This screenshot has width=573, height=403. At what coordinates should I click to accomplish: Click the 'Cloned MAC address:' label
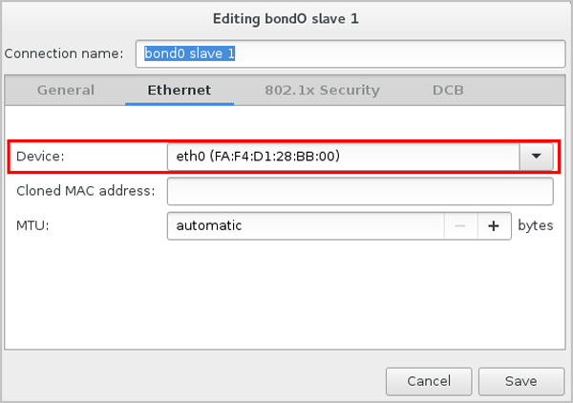tap(85, 191)
